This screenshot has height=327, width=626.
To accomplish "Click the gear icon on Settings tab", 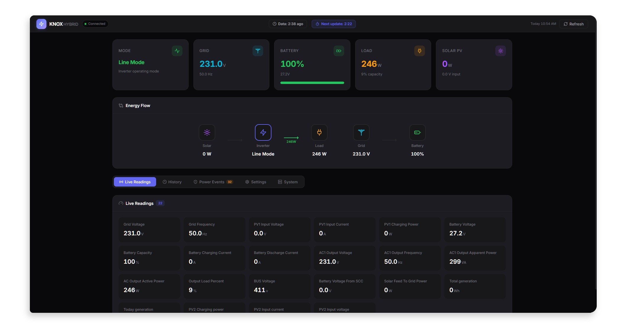I will tap(247, 182).
